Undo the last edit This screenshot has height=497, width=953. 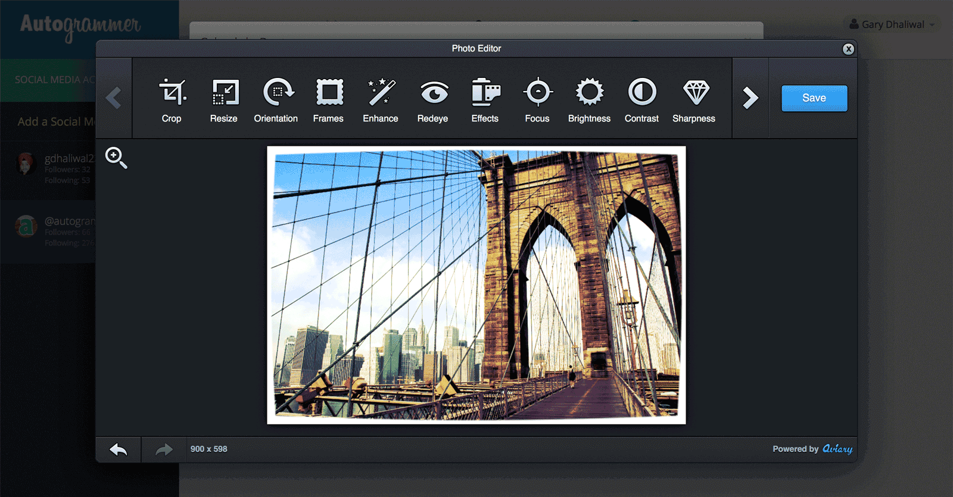pos(119,449)
